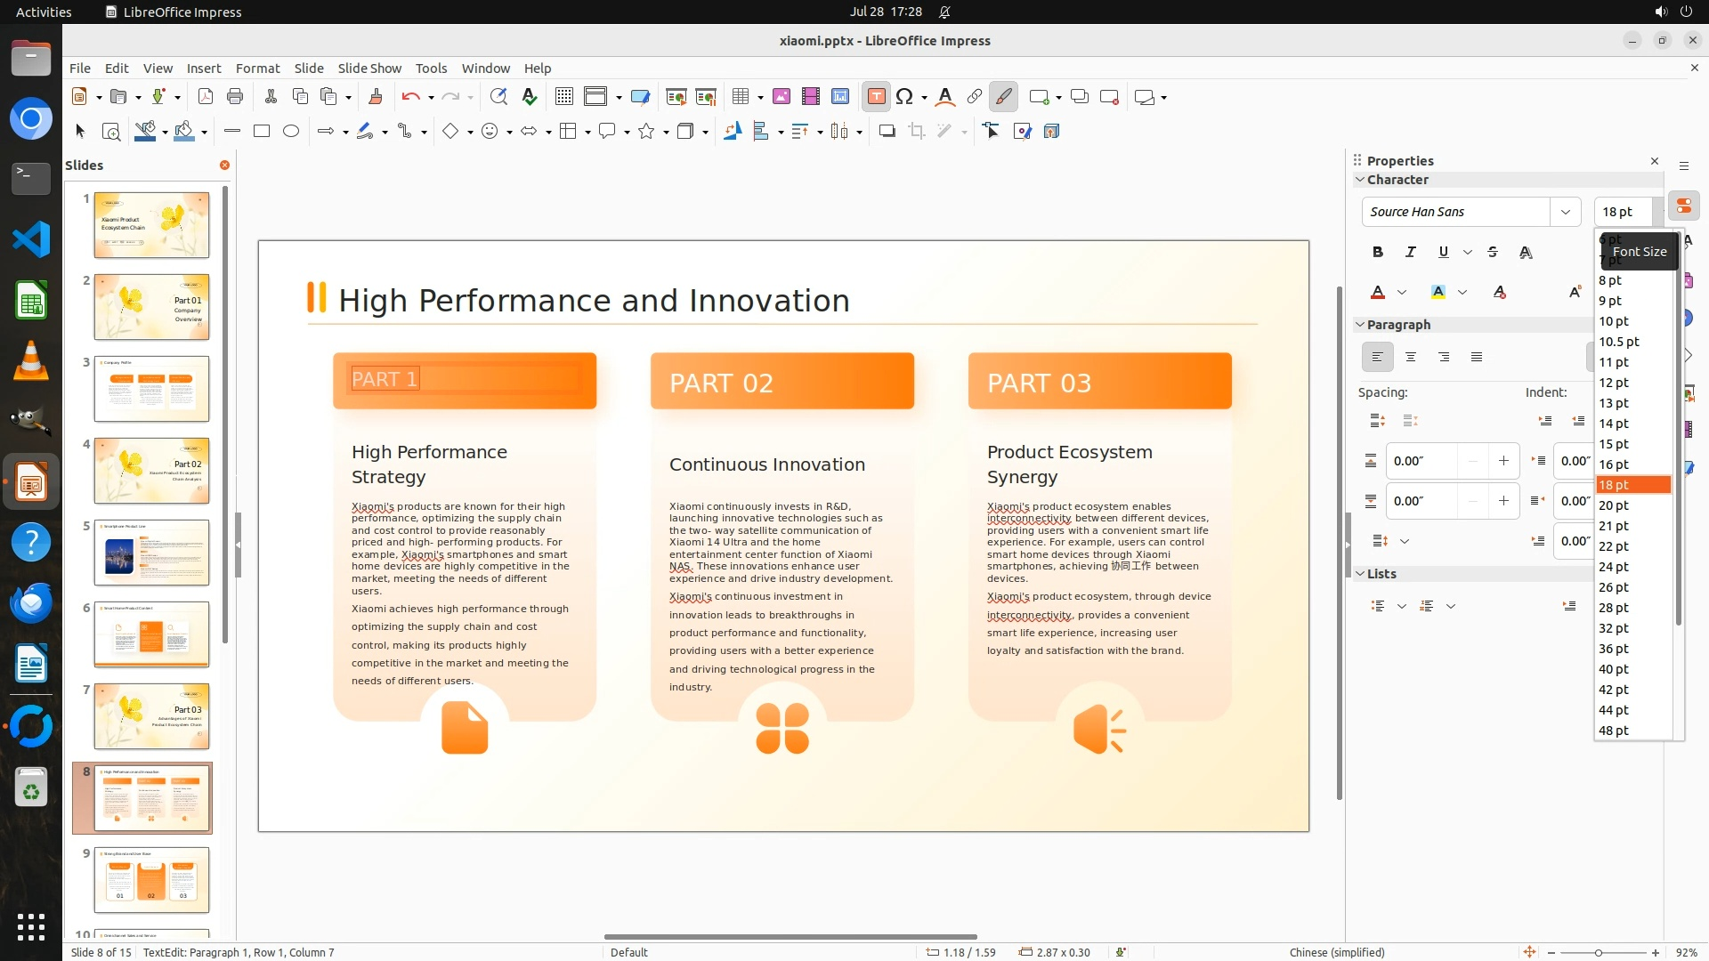
Task: Choose 24 pt from font size list
Action: tap(1613, 567)
